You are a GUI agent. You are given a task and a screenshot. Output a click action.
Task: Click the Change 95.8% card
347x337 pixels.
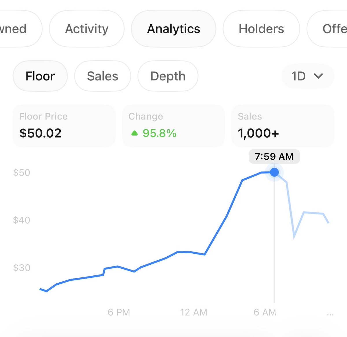click(x=173, y=126)
